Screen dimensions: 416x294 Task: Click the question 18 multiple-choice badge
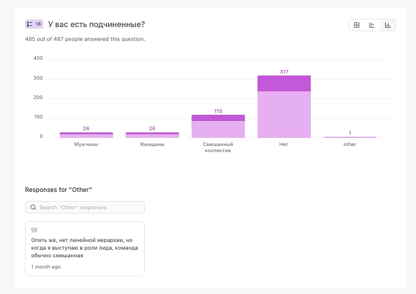point(34,24)
